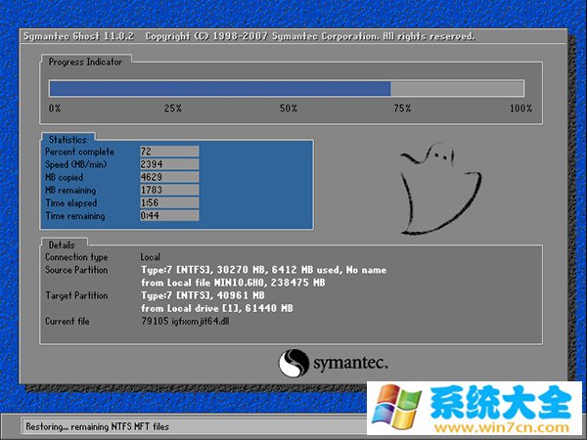This screenshot has width=587, height=440.
Task: Click the MB remaining value 1783
Action: 169,190
